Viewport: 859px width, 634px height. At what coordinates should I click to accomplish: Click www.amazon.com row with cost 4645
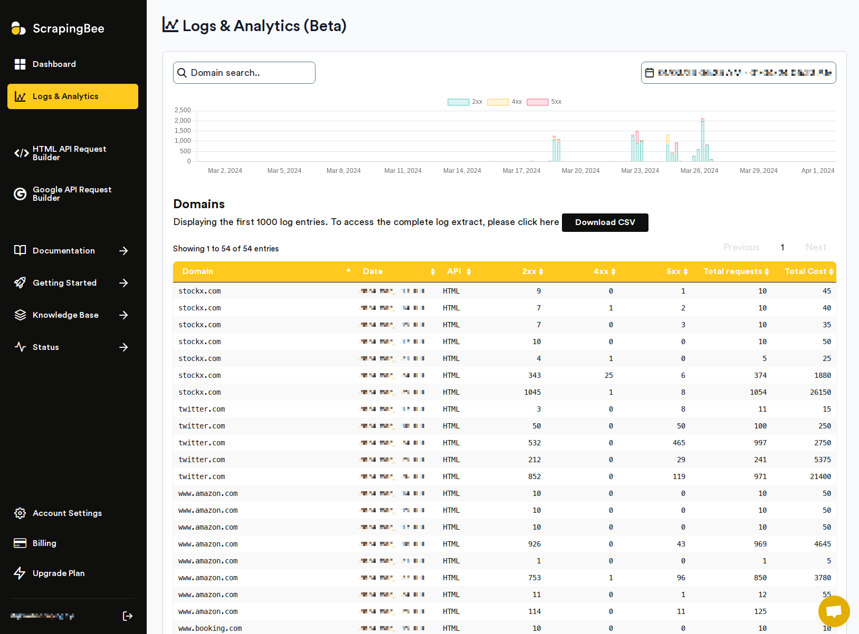(504, 544)
